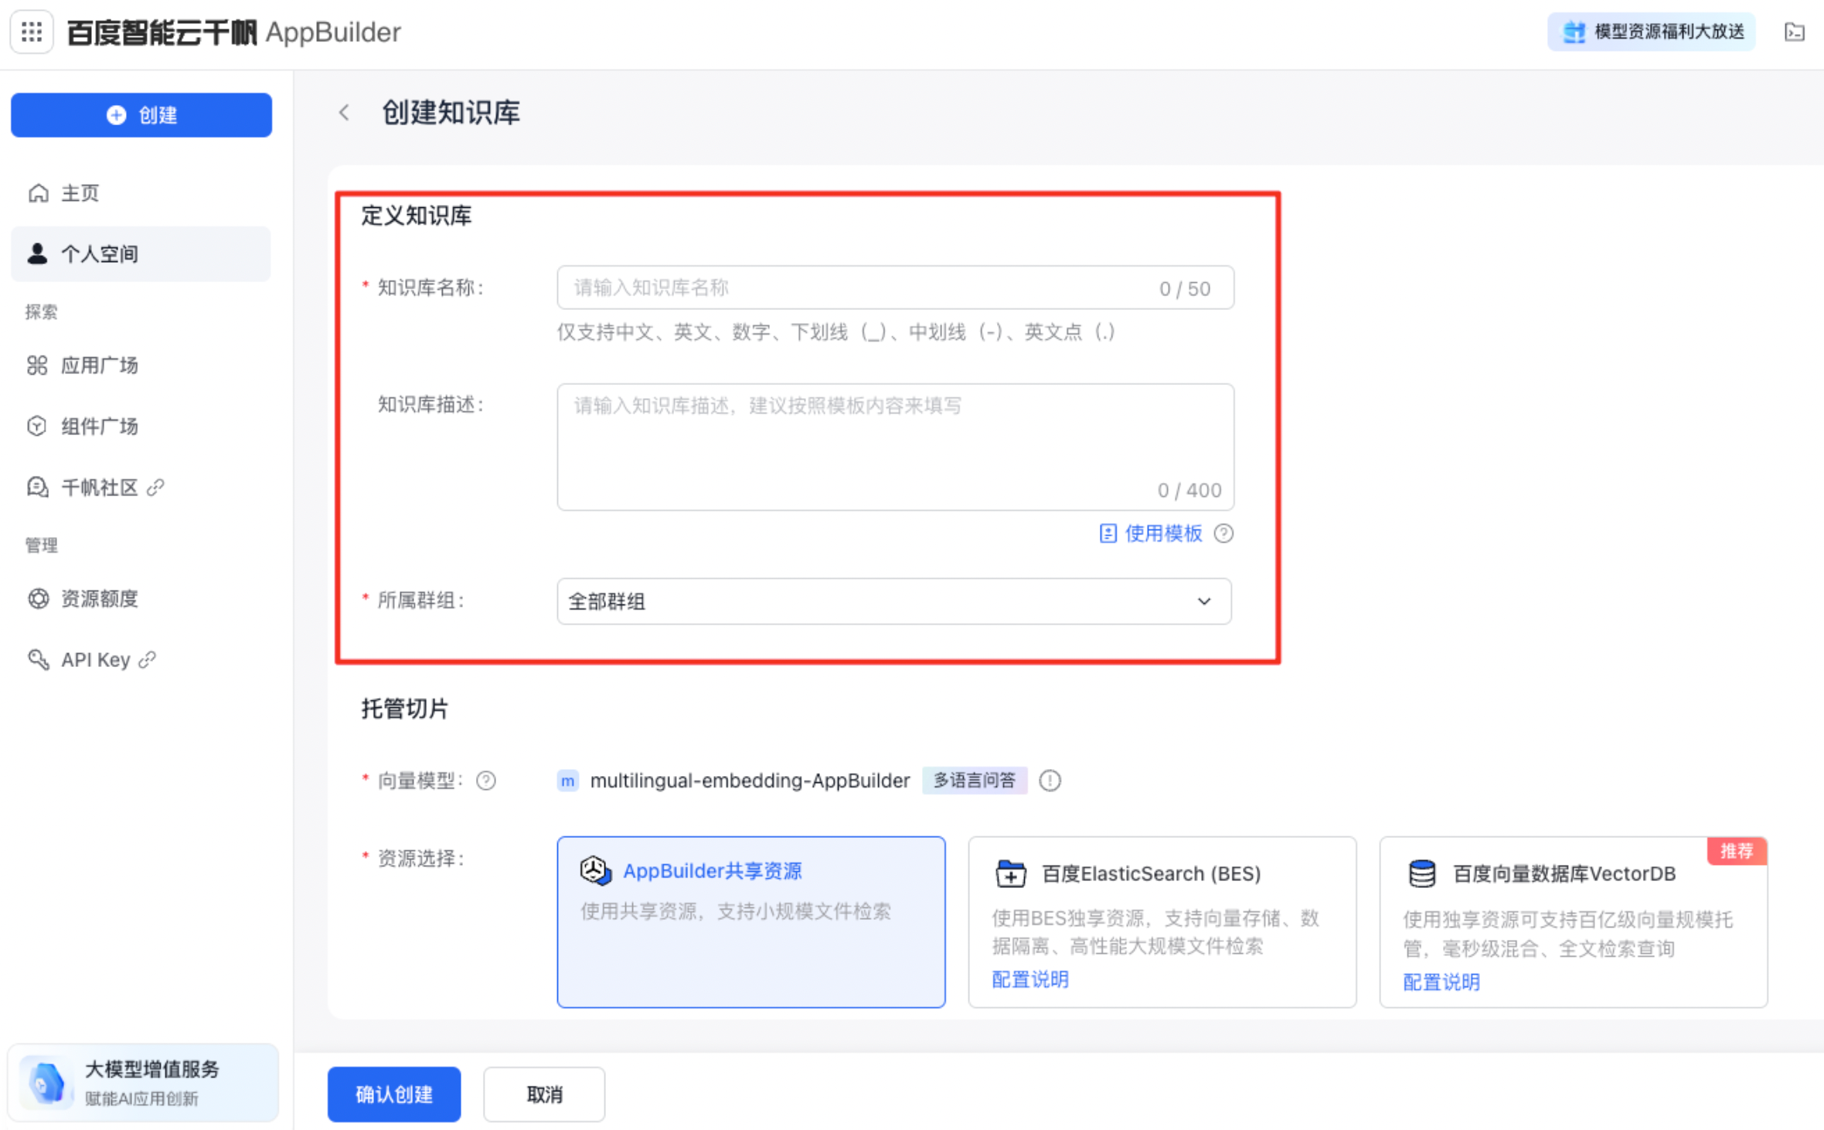The height and width of the screenshot is (1130, 1824).
Task: Click external link icon after API Key
Action: (147, 659)
